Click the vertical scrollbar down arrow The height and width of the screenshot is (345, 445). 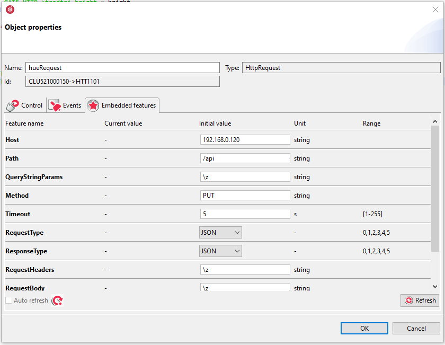click(x=435, y=287)
